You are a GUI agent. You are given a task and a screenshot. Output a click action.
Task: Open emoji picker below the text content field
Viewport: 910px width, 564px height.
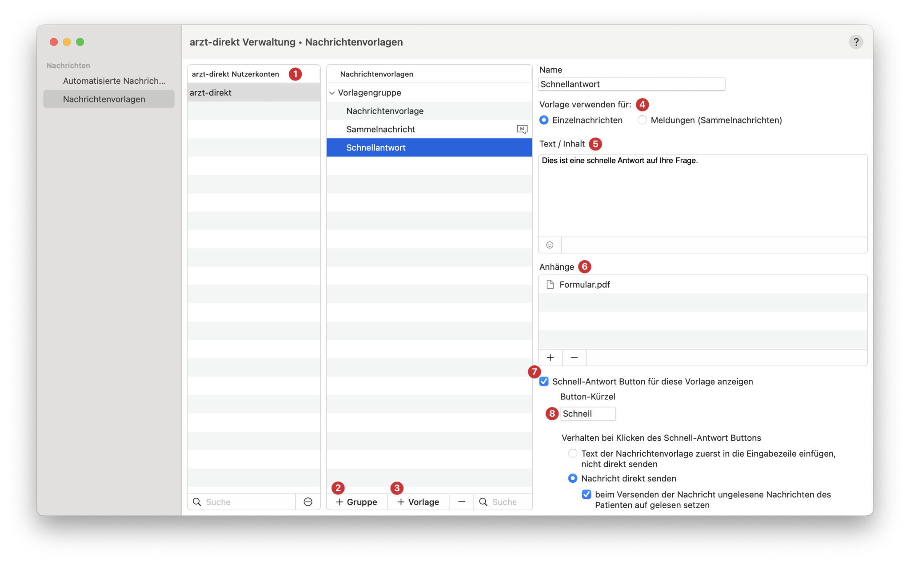point(550,245)
